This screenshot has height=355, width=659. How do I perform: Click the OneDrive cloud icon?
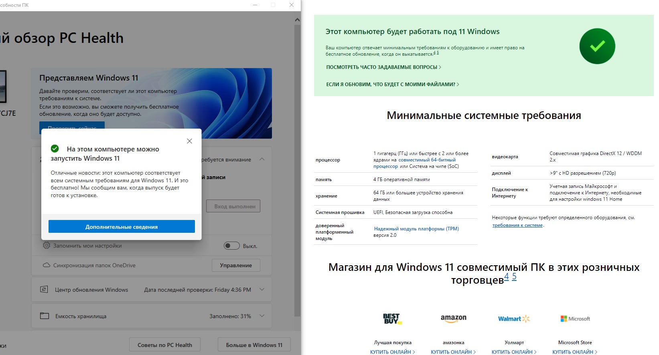click(47, 265)
